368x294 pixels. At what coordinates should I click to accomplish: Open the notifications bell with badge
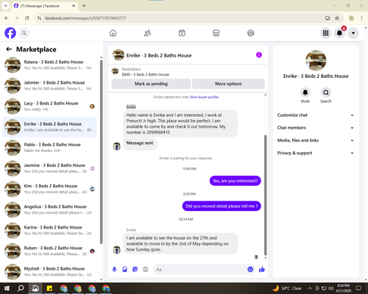click(x=339, y=33)
